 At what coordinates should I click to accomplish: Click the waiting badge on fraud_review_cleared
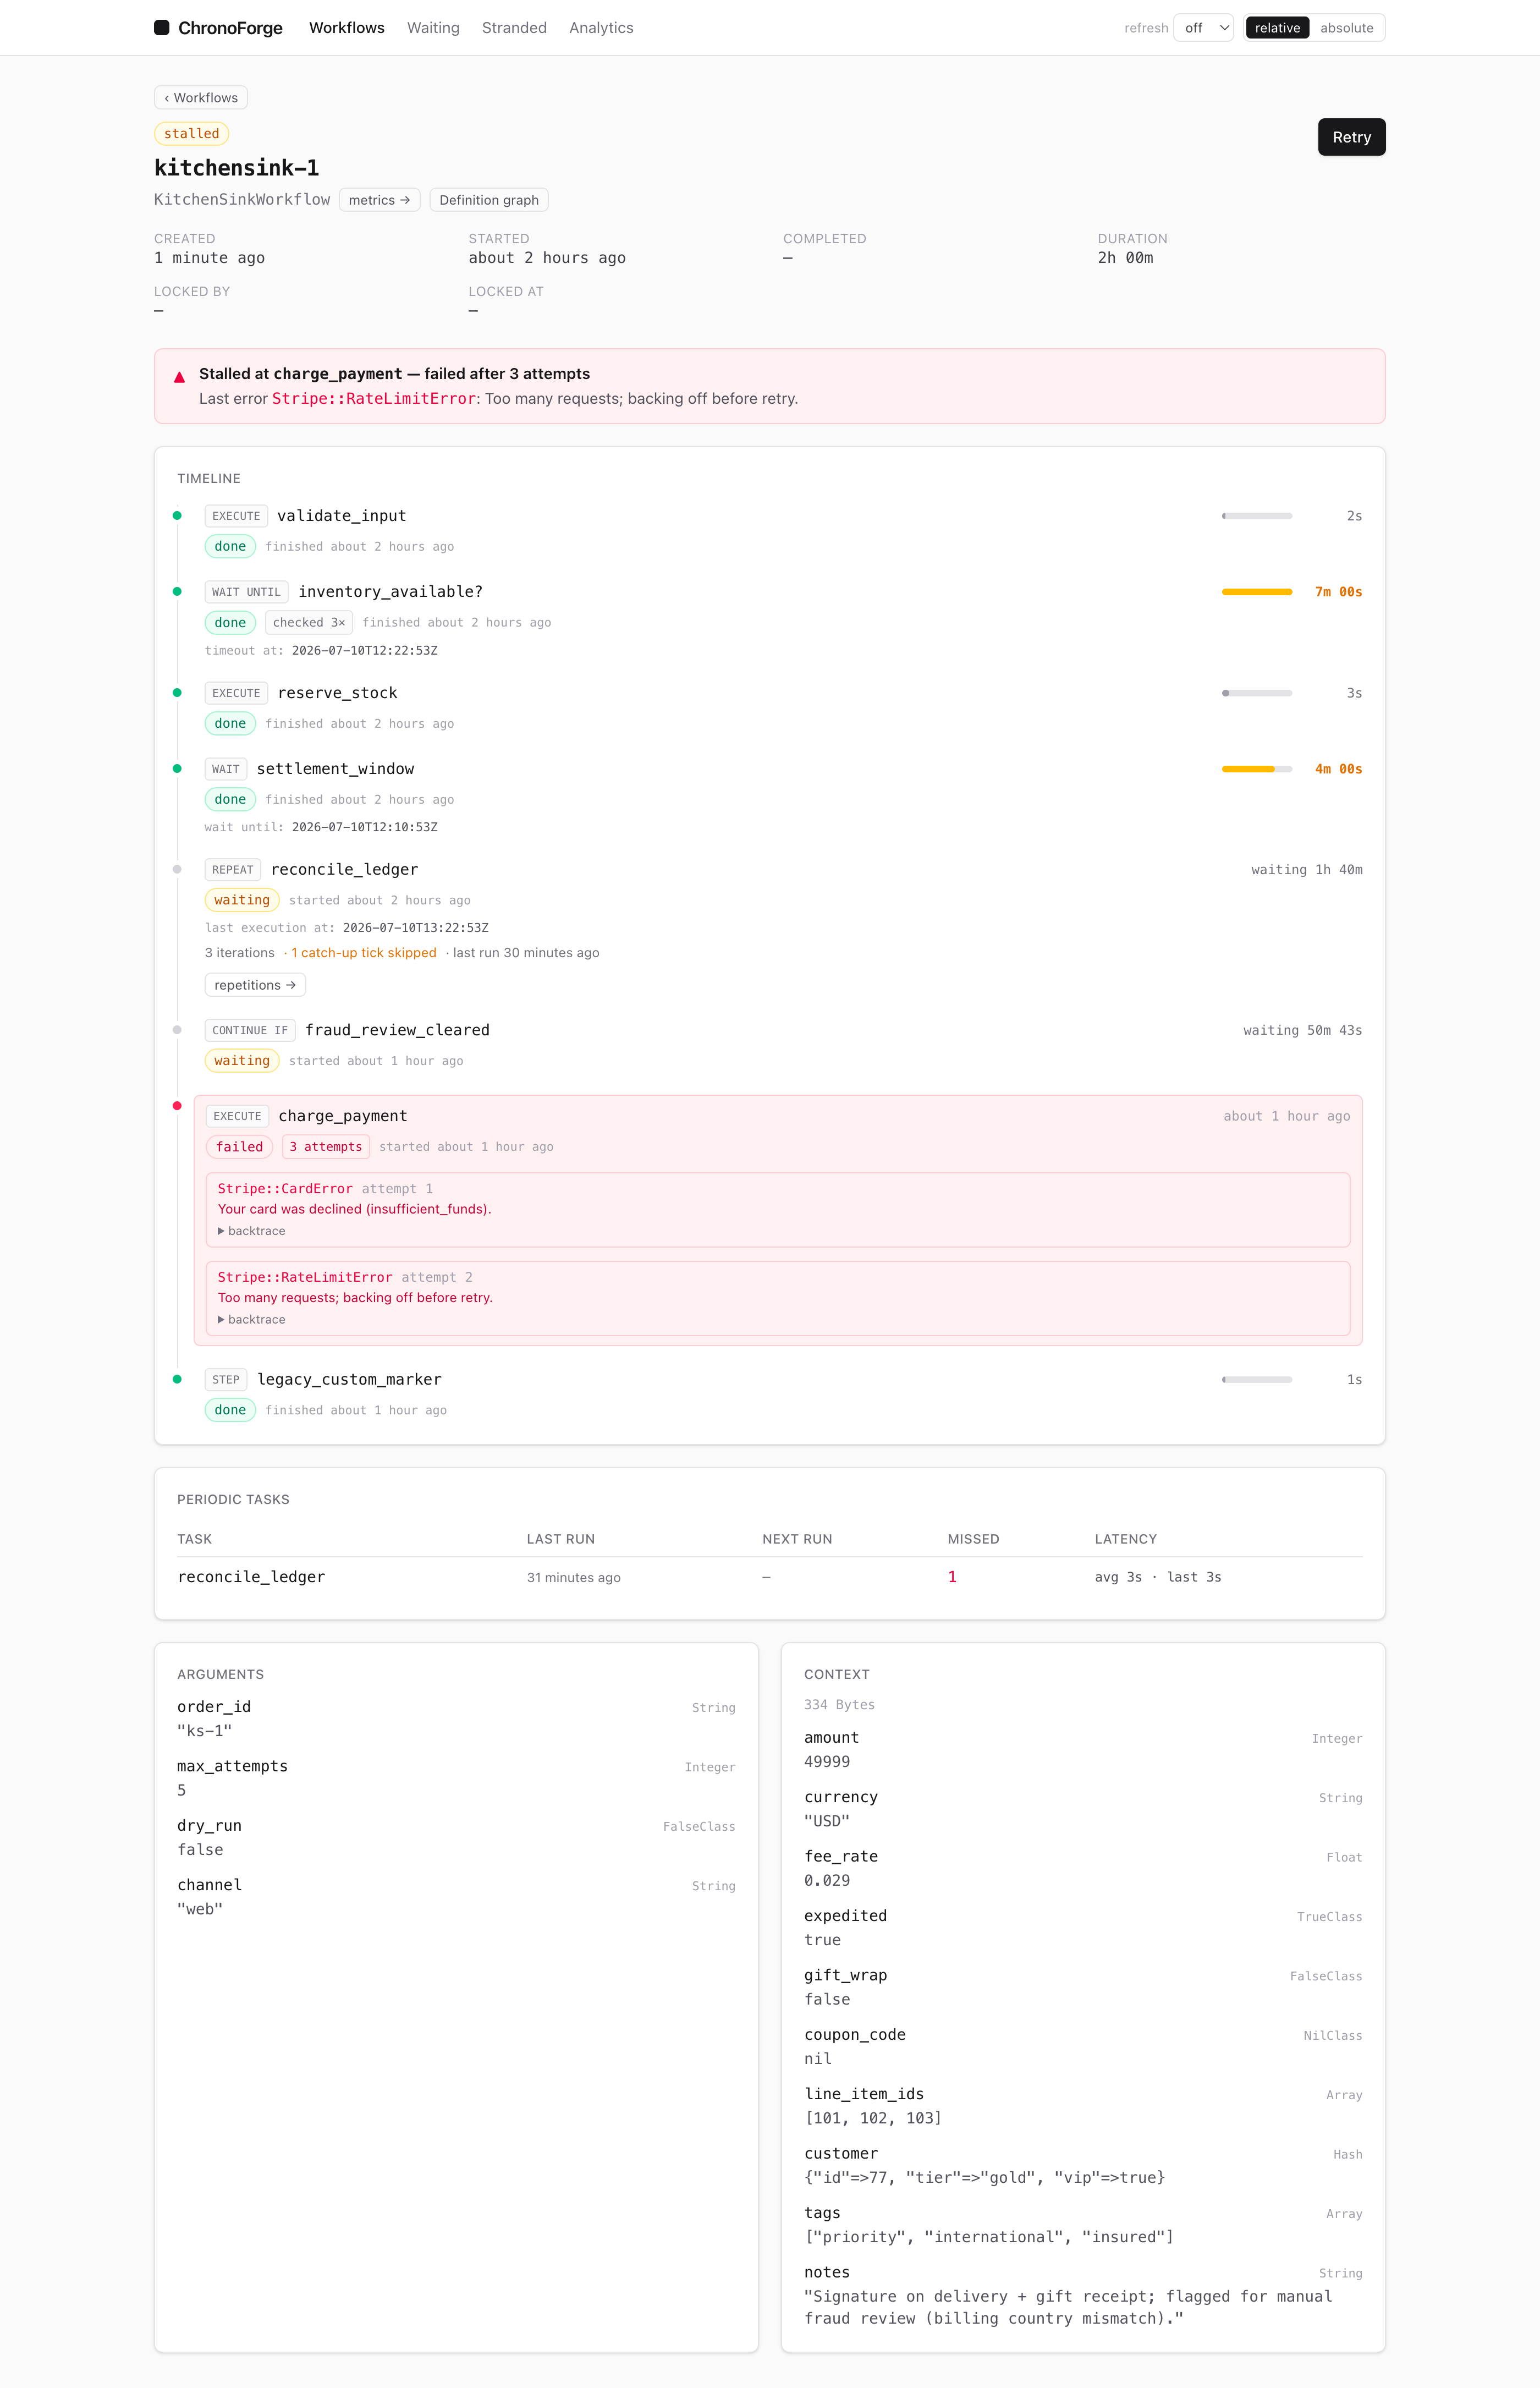pyautogui.click(x=242, y=1061)
